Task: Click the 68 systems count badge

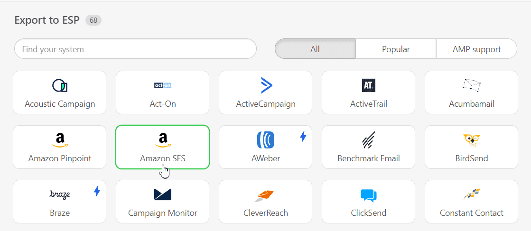Action: 93,20
